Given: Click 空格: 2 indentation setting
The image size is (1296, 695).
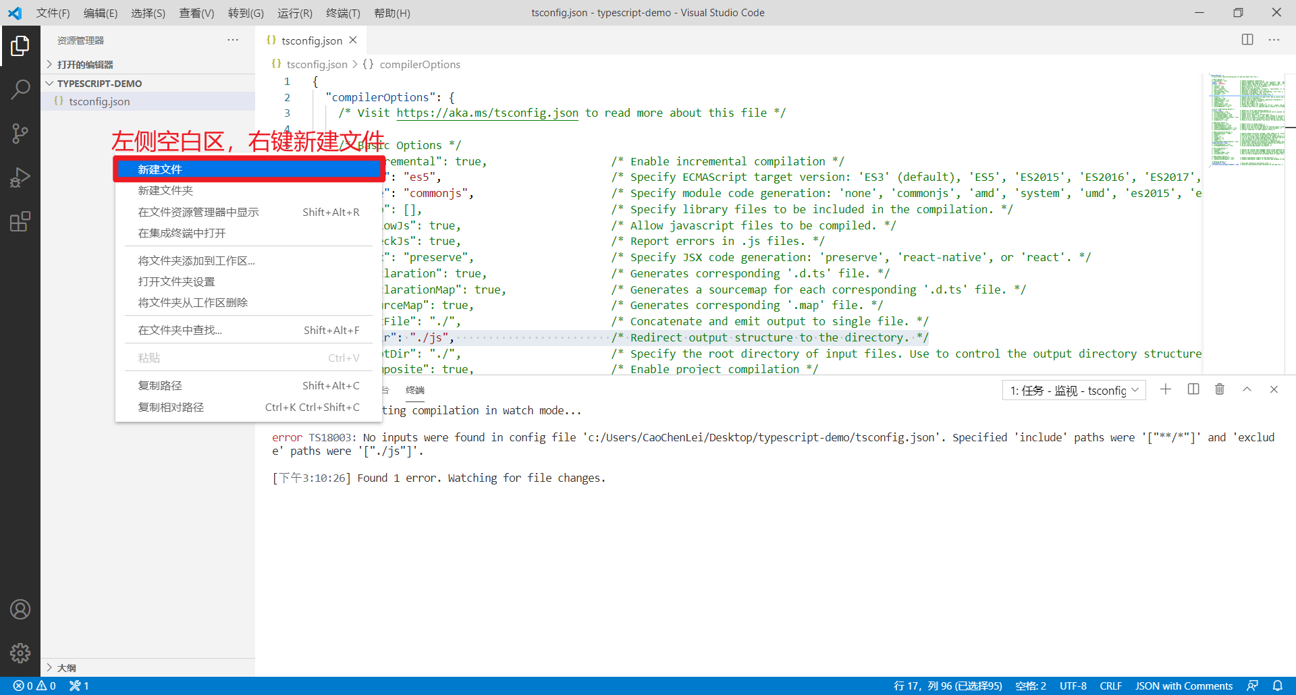Looking at the screenshot, I should 1031,686.
